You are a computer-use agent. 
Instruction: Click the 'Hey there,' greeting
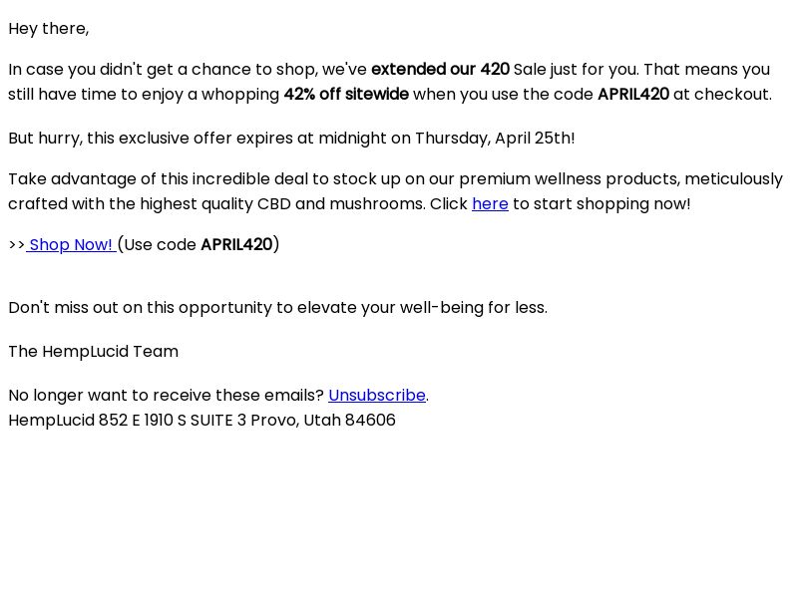coord(49,29)
